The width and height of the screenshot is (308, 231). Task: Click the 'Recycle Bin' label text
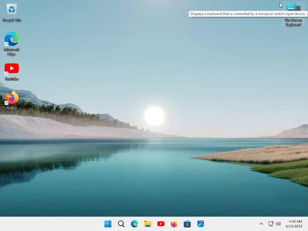pos(12,20)
